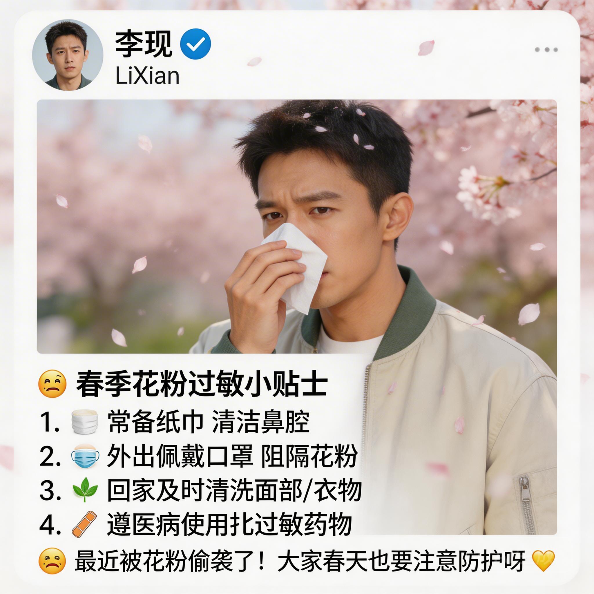
Task: Click the bandage emoji in tip 4
Action: click(84, 524)
